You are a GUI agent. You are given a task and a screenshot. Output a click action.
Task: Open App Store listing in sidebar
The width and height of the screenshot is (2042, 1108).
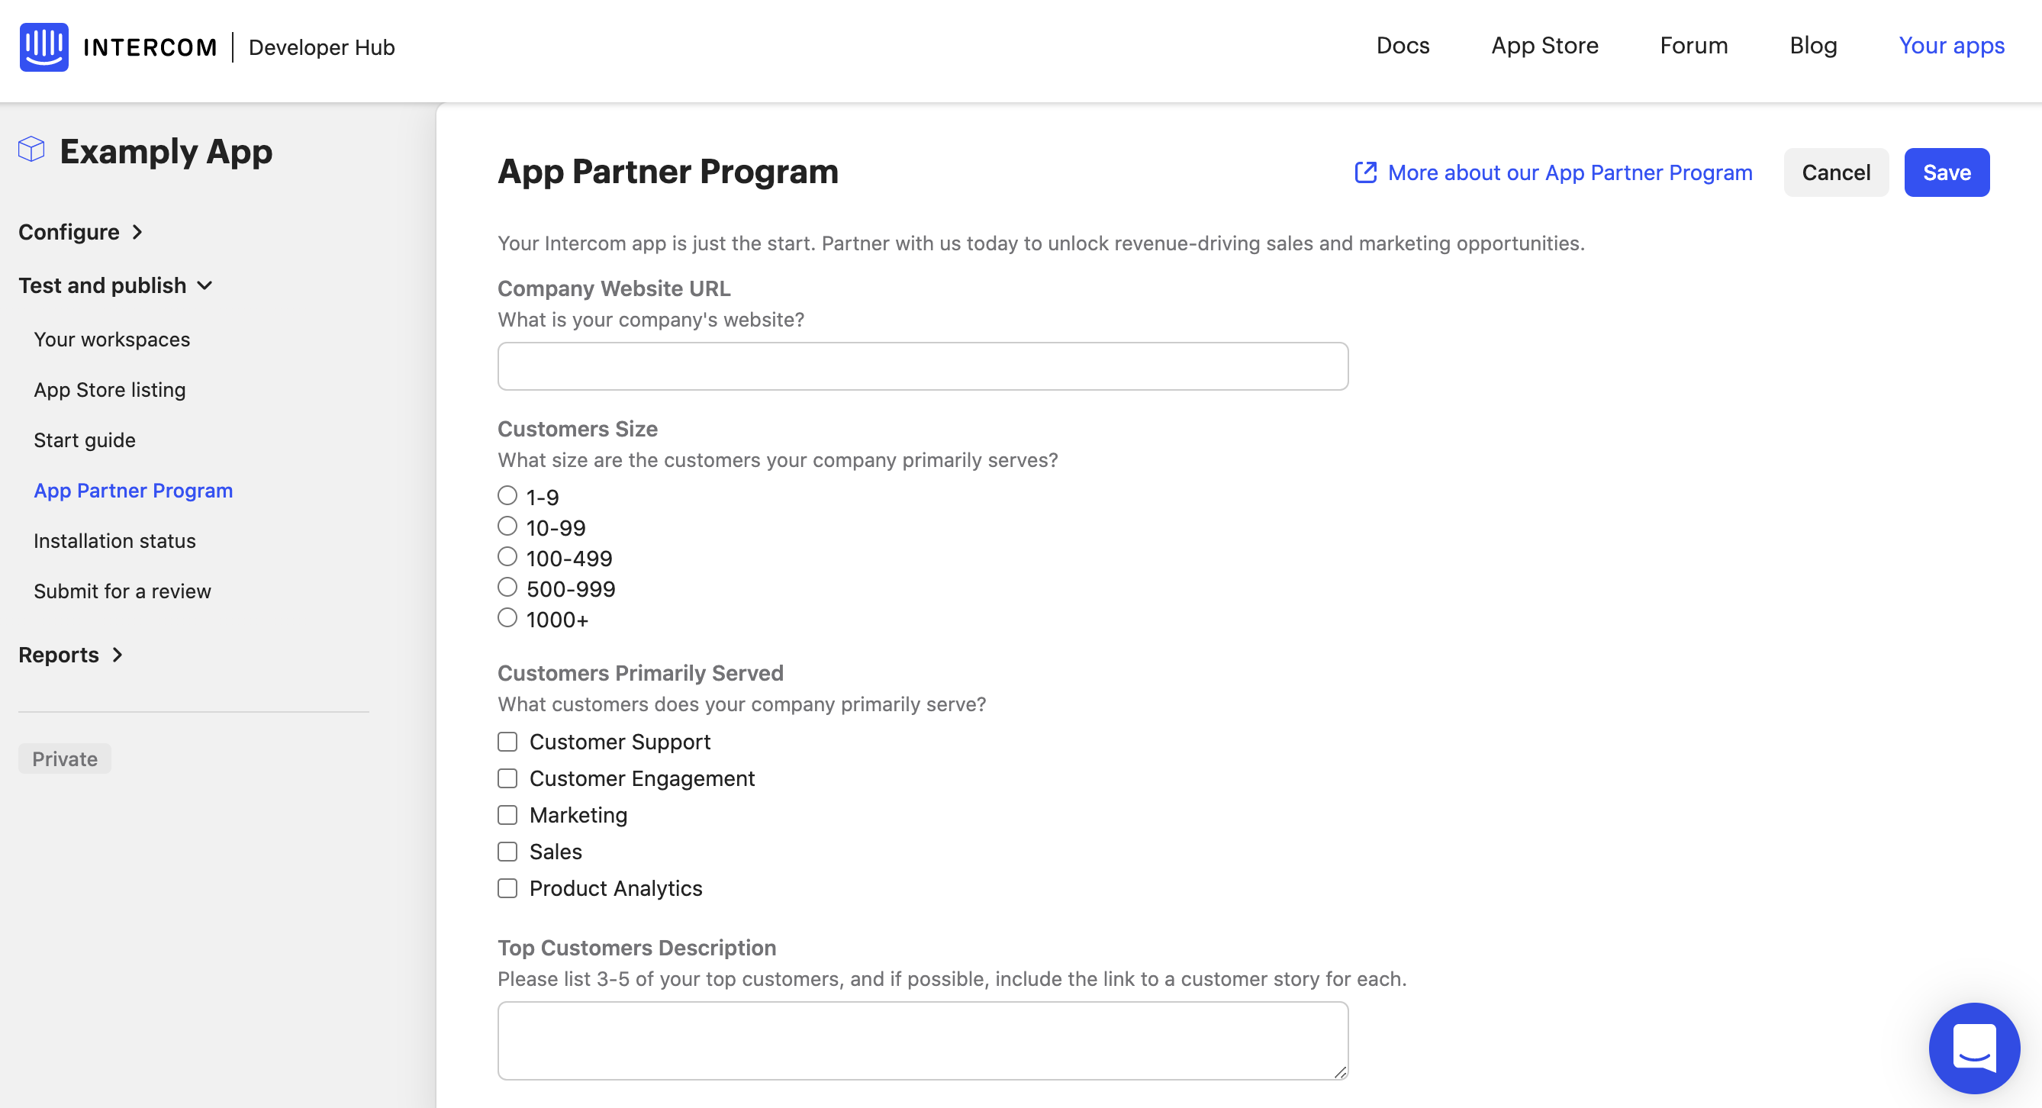pos(109,390)
